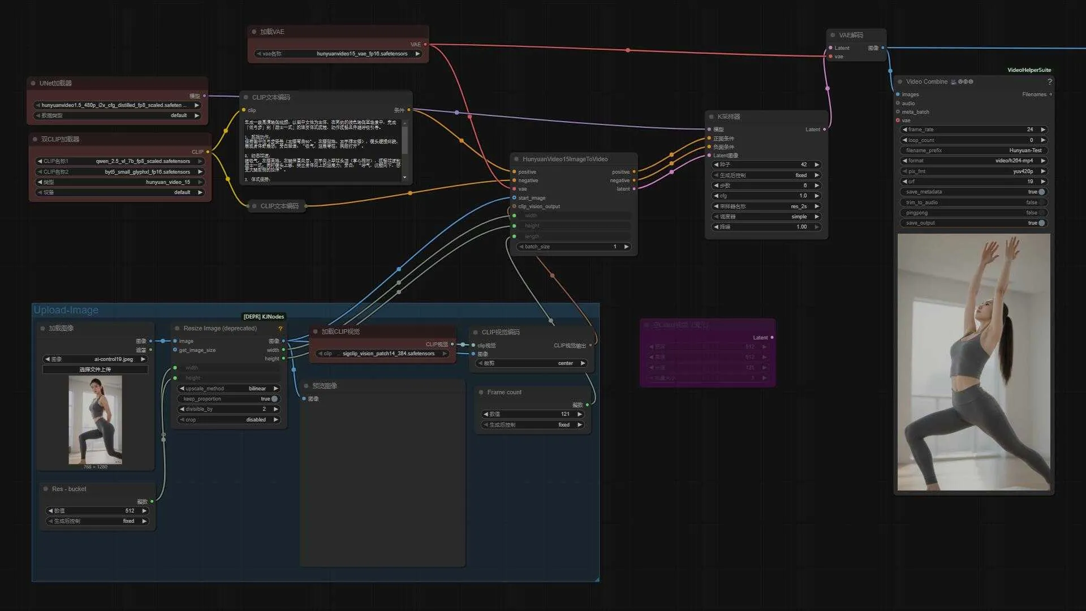Viewport: 1086px width, 611px height.
Task: Collapse the 加载VAE node via its title dot
Action: [254, 32]
